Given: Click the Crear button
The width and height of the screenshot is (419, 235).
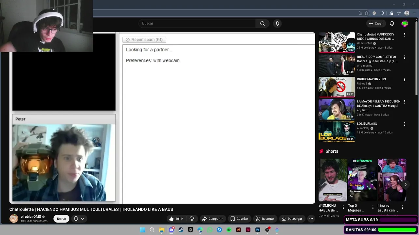Looking at the screenshot, I should click(376, 23).
